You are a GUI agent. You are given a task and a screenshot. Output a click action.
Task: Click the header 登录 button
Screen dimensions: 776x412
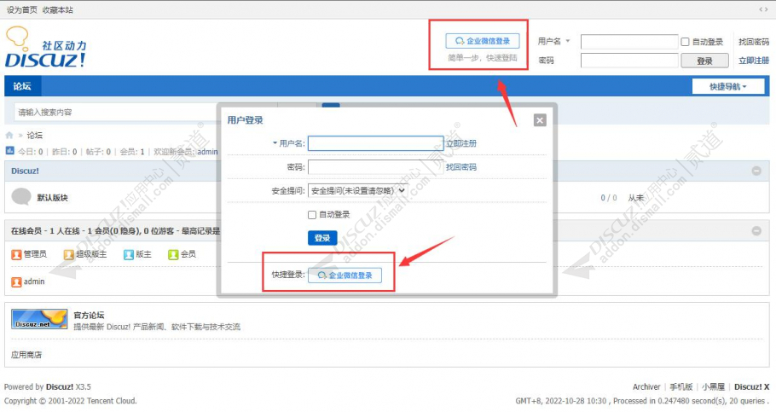(x=704, y=61)
